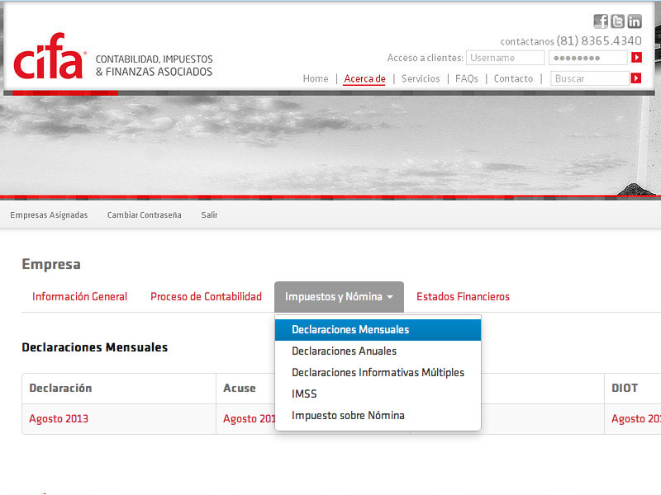Open the Facebook social icon
The image size is (661, 495).
click(x=601, y=21)
